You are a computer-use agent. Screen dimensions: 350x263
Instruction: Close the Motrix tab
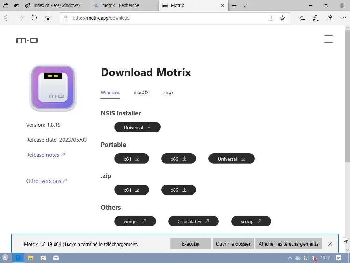tap(222, 5)
